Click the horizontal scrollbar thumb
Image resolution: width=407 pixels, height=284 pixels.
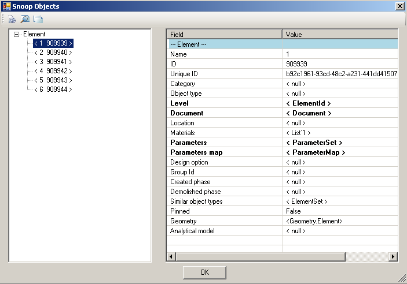click(x=261, y=256)
